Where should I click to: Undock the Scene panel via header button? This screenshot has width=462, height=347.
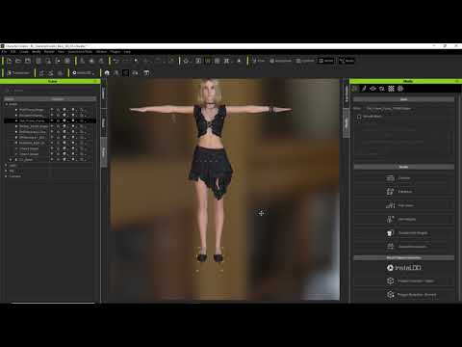pyautogui.click(x=95, y=81)
